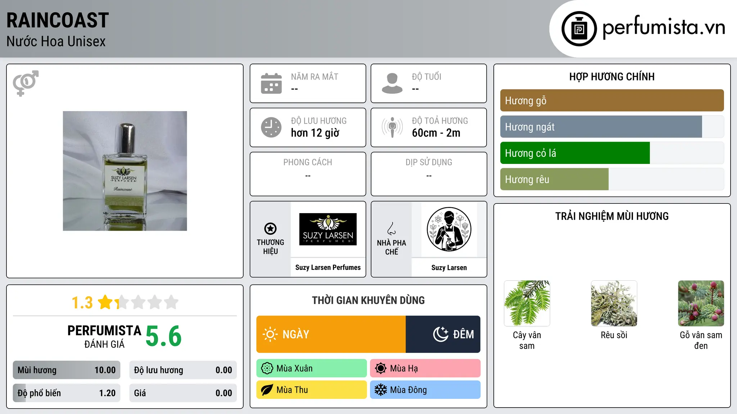Click the Độ phổ biến score bar
This screenshot has width=737, height=414.
[x=67, y=393]
